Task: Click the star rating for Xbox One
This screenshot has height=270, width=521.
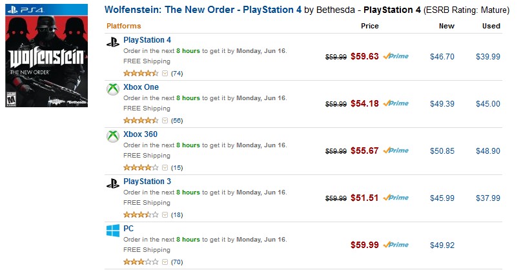Action: point(141,120)
